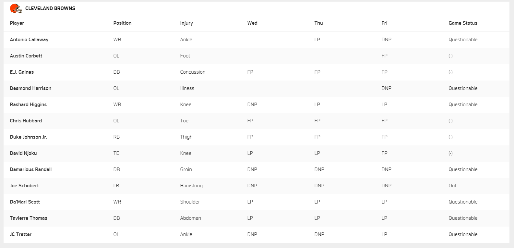Click the Player column header
This screenshot has height=248, width=514.
(17, 23)
